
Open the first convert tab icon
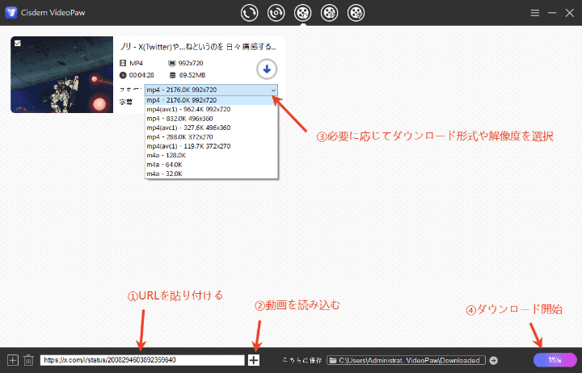(251, 13)
